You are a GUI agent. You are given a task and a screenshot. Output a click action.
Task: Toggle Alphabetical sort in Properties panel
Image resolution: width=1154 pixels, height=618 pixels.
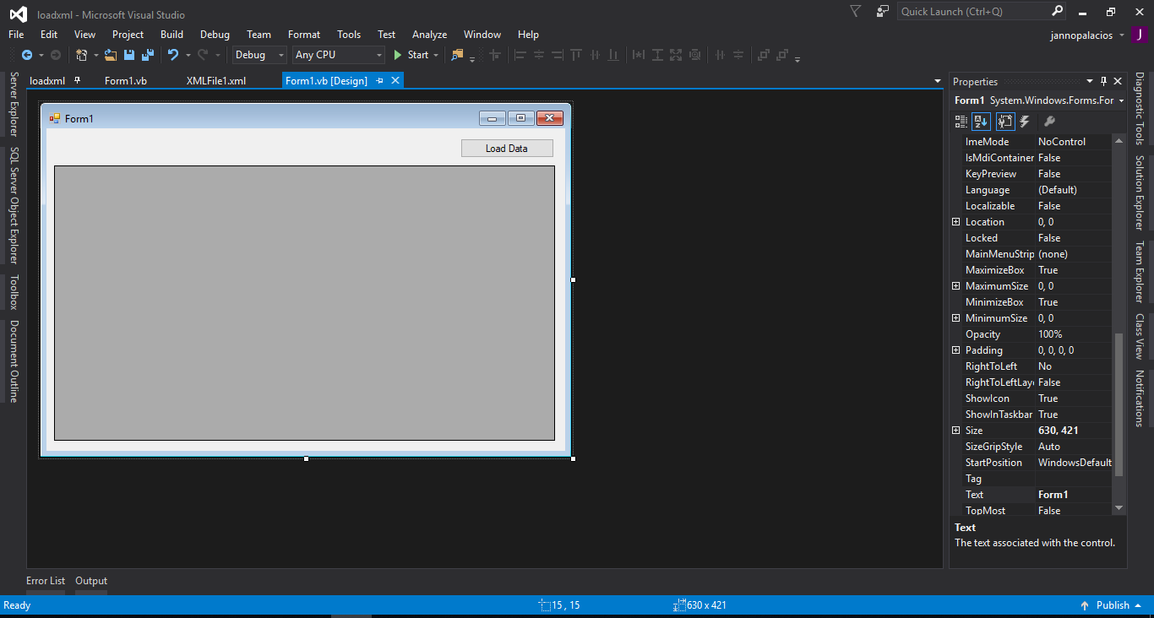pyautogui.click(x=981, y=122)
